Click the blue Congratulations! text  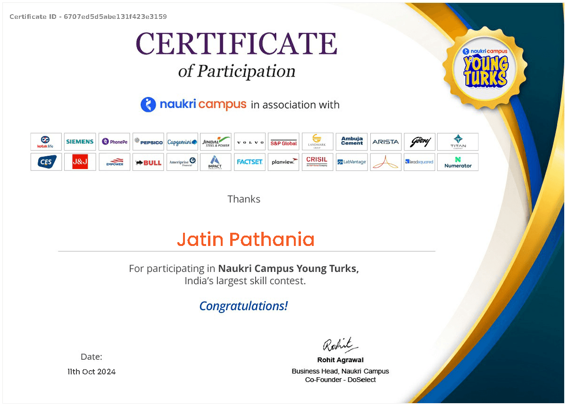(x=243, y=306)
